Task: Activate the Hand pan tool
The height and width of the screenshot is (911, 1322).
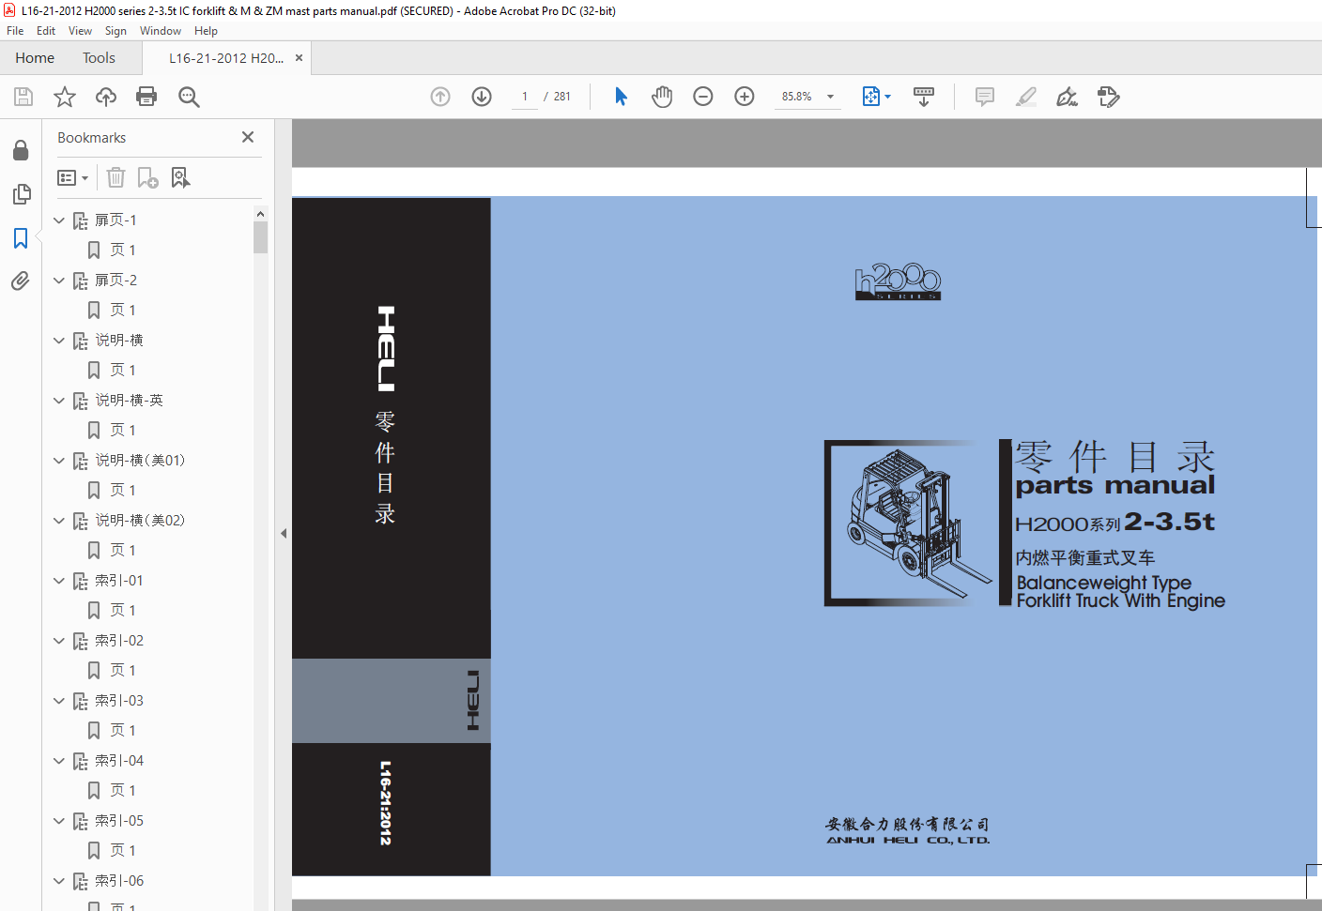Action: coord(662,97)
